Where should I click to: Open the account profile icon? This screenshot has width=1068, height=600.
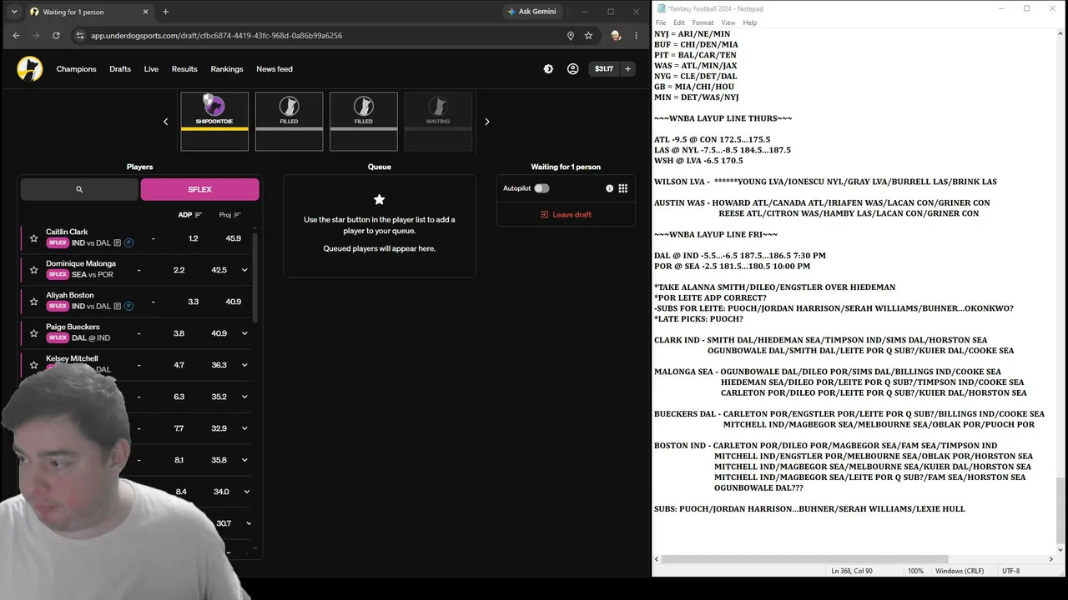pyautogui.click(x=572, y=69)
